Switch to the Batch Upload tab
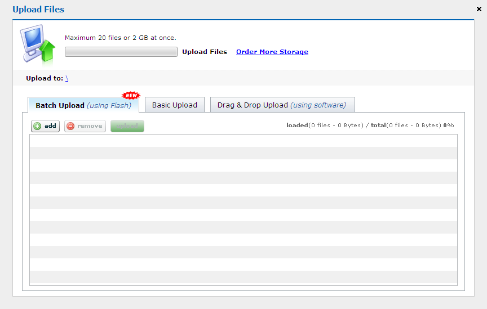 [x=83, y=105]
